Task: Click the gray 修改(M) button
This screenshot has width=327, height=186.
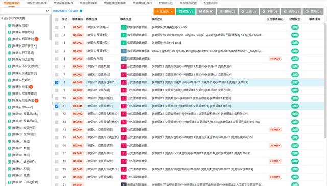Action: [206, 11]
